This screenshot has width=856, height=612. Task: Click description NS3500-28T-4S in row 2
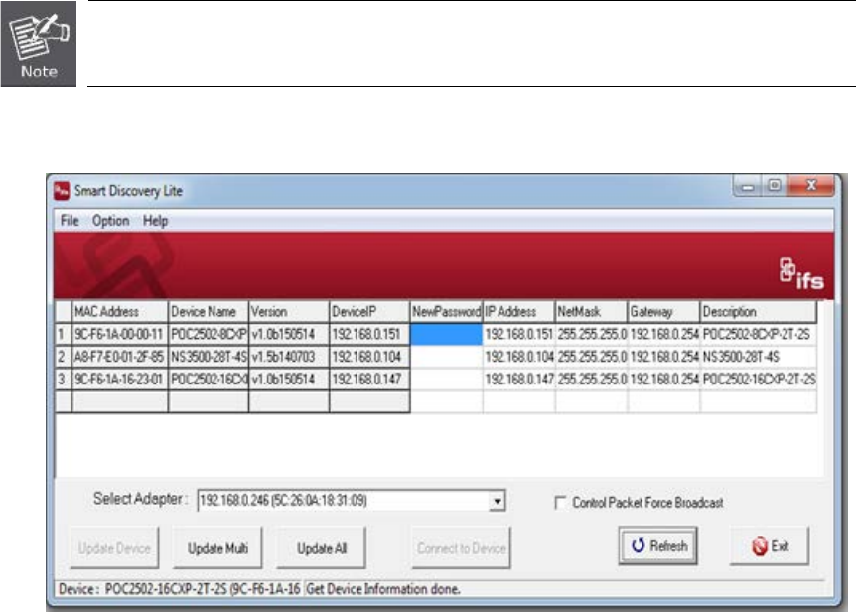(759, 357)
